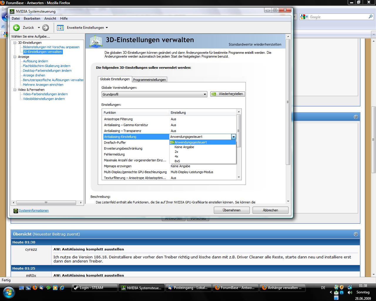
Task: Launch Firefox from quick launch
Action: click(x=35, y=288)
